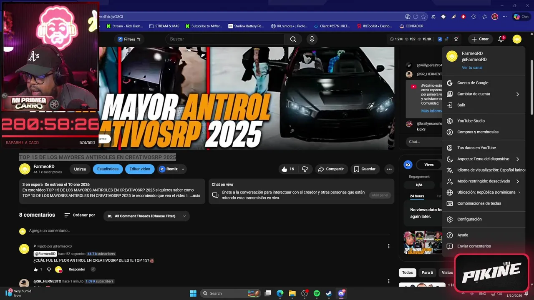Expand Aspecto: Tema del dispositivo submenu

[x=484, y=159]
